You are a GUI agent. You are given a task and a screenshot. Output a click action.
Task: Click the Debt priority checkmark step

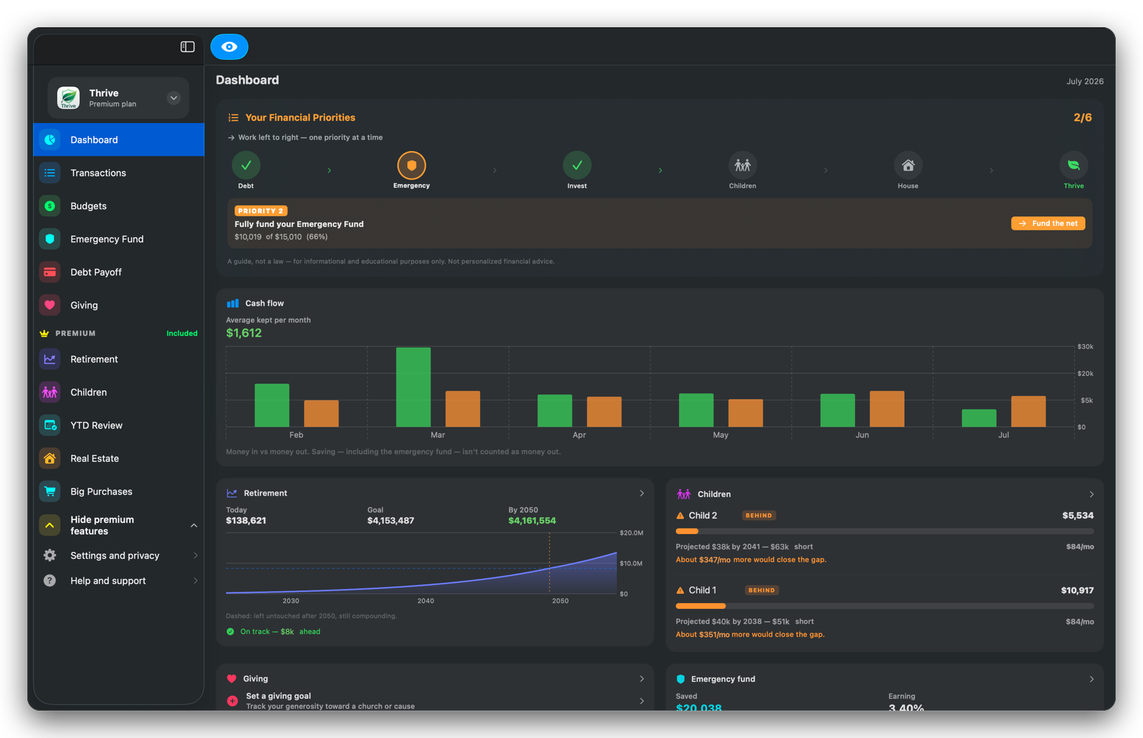pos(246,165)
